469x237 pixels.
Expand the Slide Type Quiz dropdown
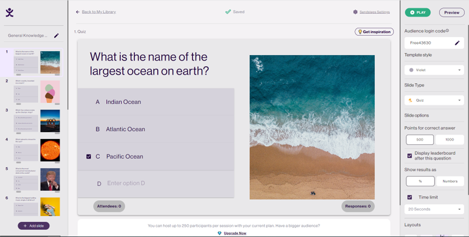pyautogui.click(x=434, y=100)
